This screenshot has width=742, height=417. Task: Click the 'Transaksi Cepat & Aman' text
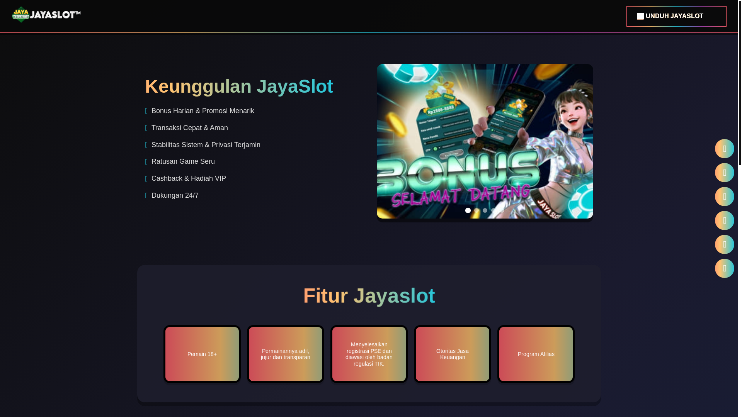point(190,128)
